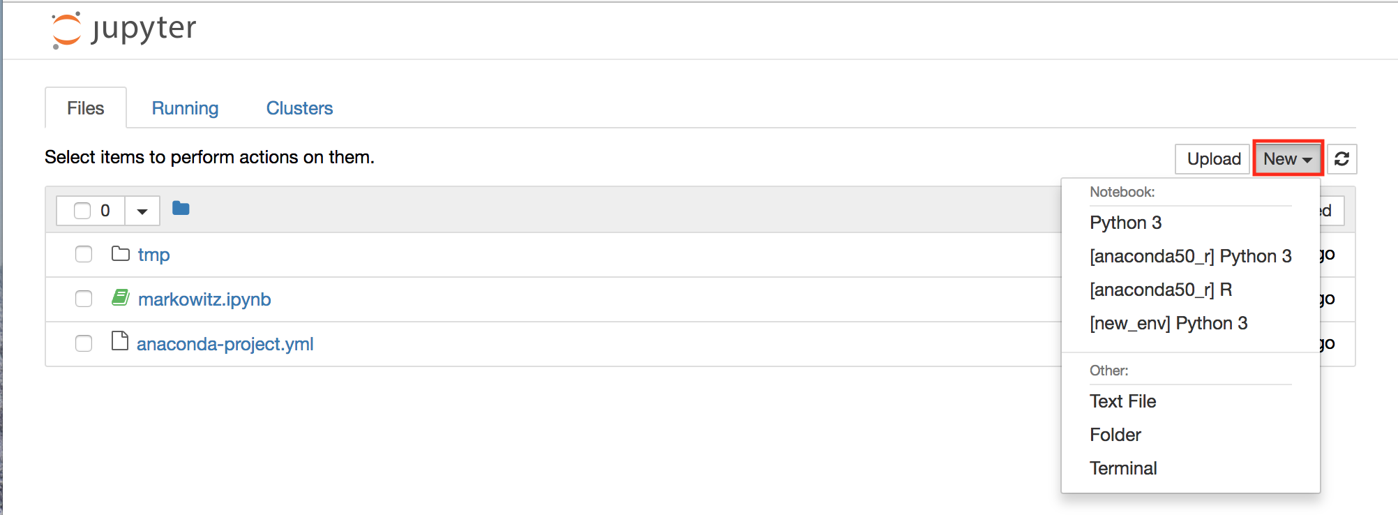Click the Jupyter logo icon

pos(67,30)
